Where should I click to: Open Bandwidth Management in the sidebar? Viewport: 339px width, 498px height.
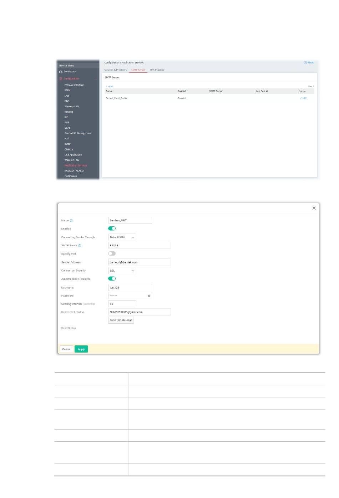pos(78,133)
